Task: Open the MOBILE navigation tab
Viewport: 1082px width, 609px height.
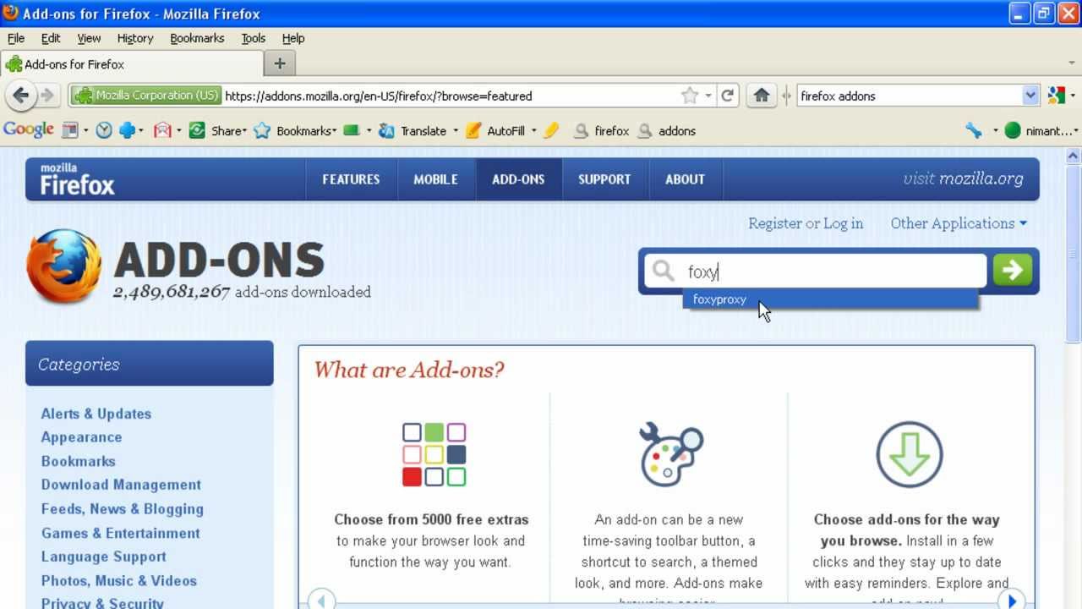Action: (435, 179)
